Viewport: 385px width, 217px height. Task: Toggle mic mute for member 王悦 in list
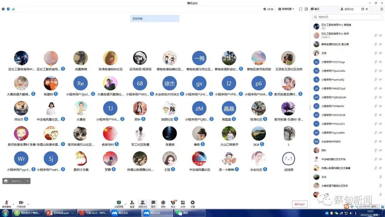coord(375,53)
